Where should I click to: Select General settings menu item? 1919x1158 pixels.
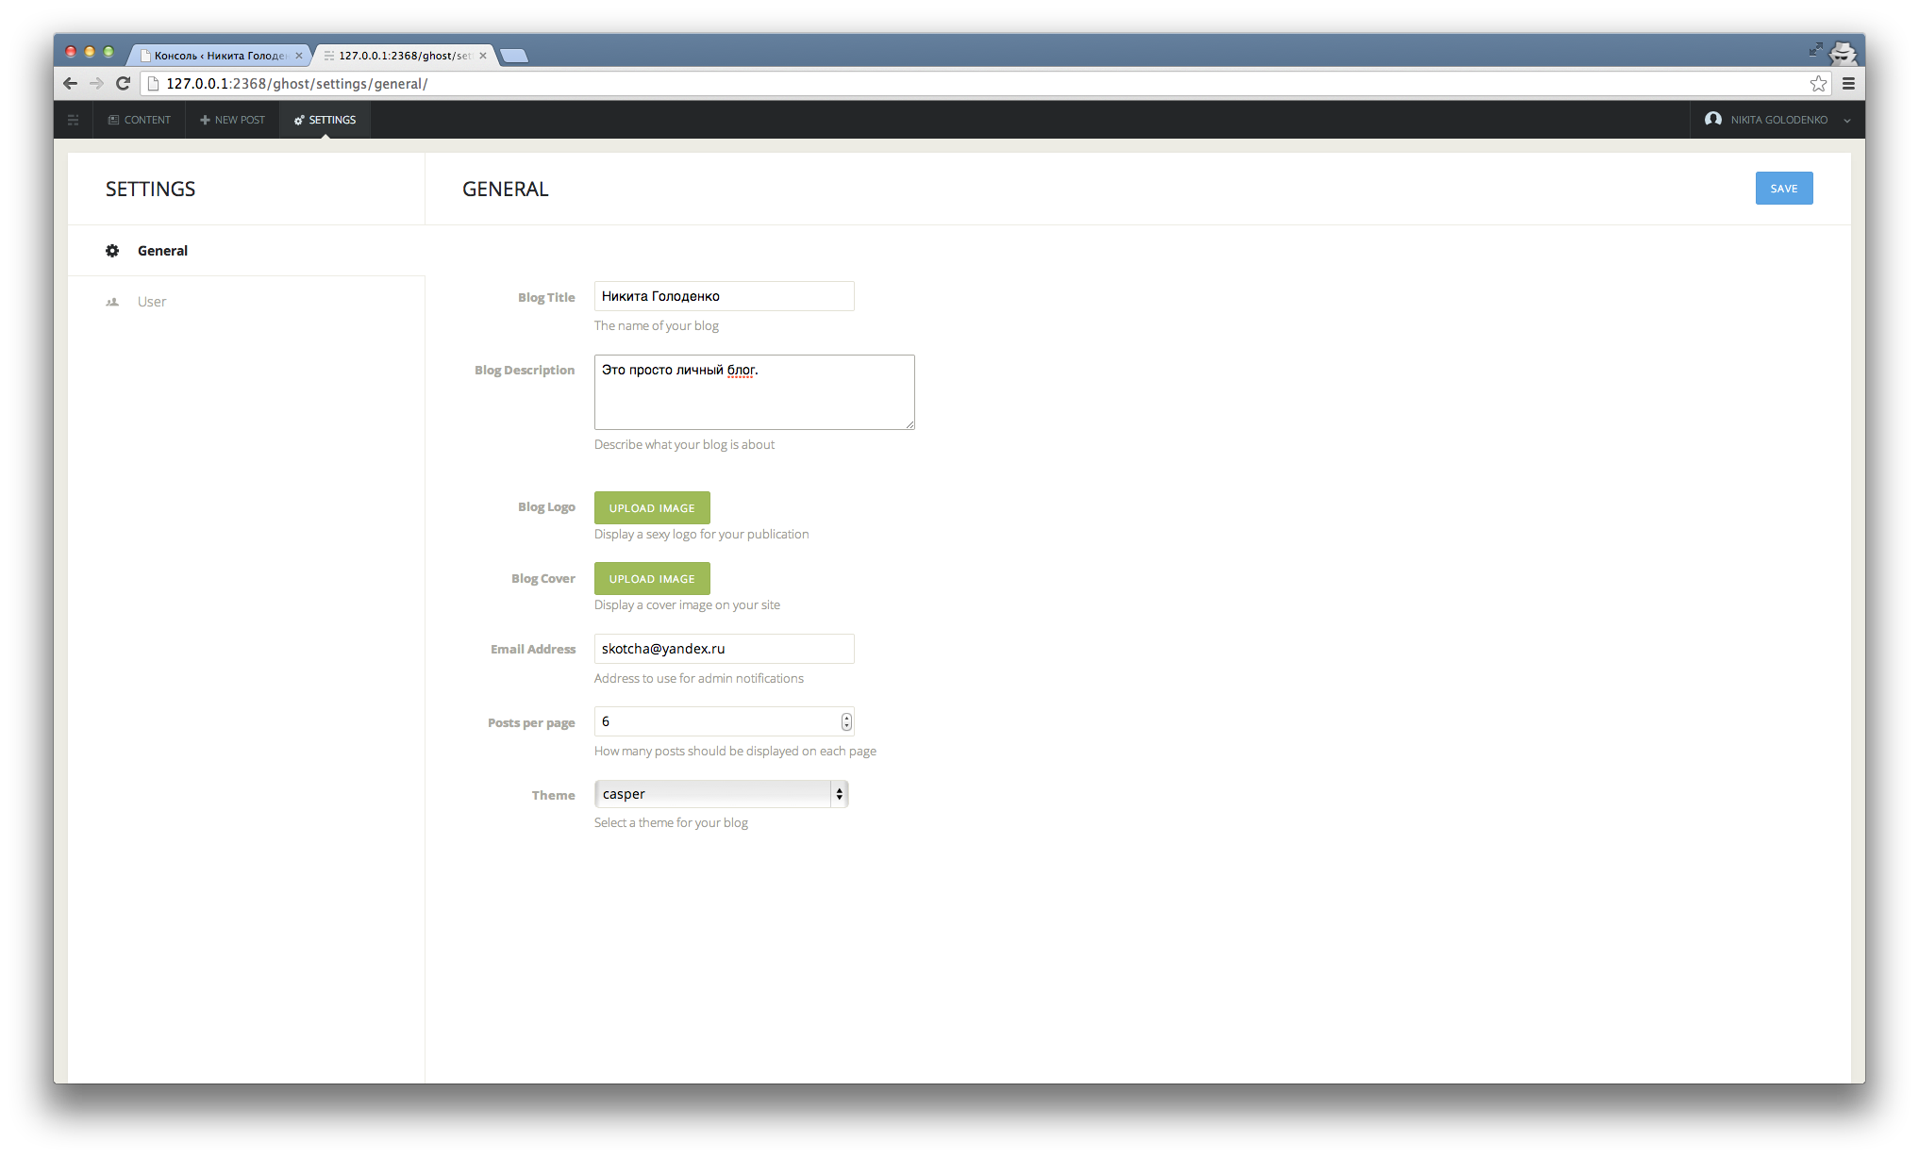click(163, 251)
